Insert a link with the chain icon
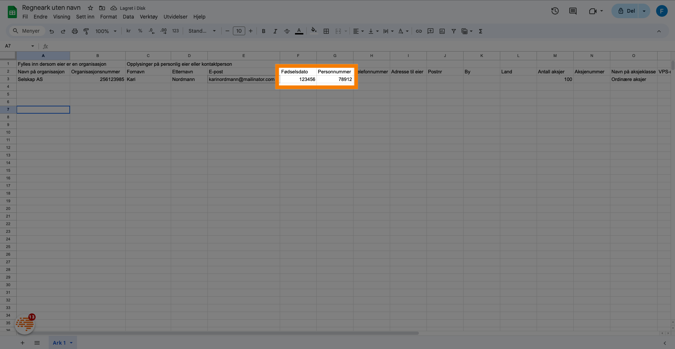 pos(419,31)
